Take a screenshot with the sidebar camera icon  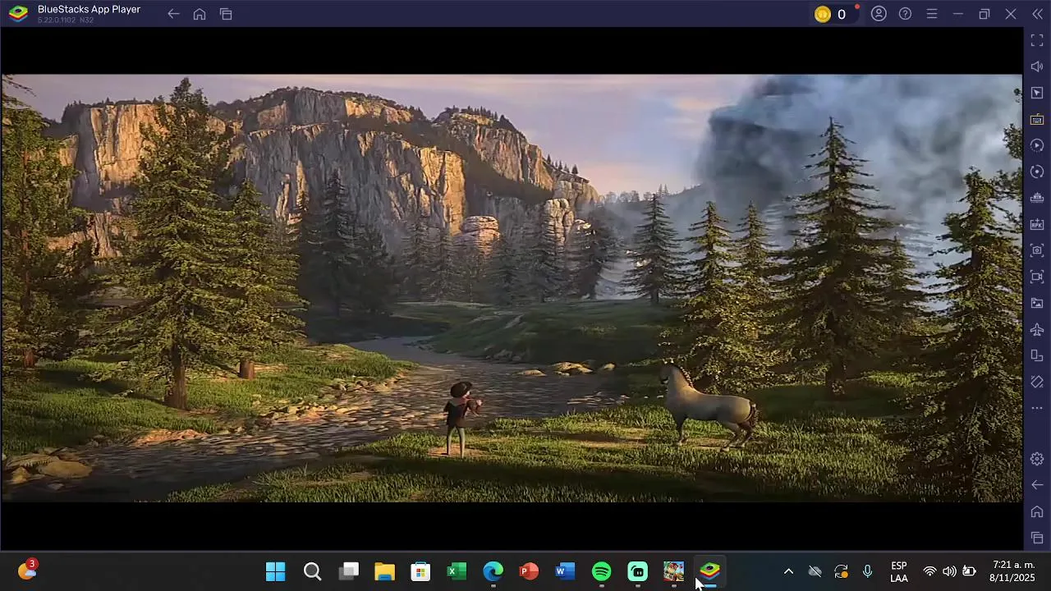[1037, 250]
